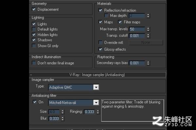196x130 pixels.
Task: Uncheck the Shadows option
Action: point(34,40)
